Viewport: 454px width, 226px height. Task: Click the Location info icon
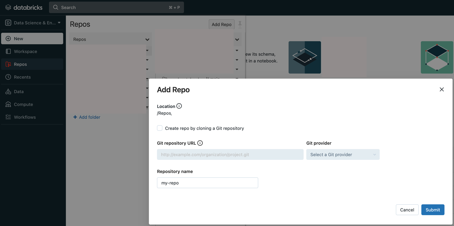pyautogui.click(x=179, y=106)
